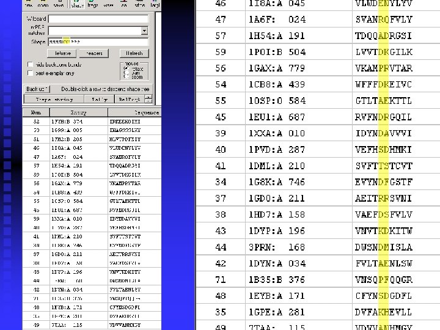The height and width of the screenshot is (330, 440).
Task: Click the 'Sequence' column header
Action: [x=134, y=112]
